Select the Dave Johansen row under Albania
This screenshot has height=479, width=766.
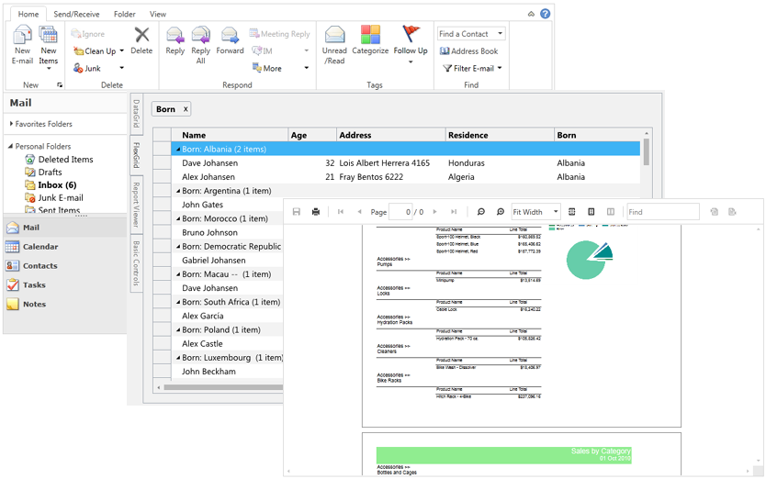tap(405, 163)
